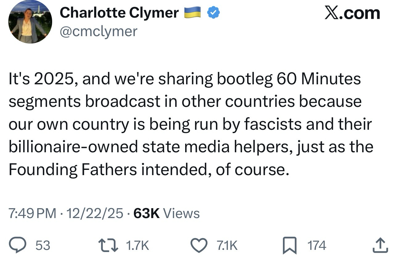Bookmark this post with the bookmark icon
The height and width of the screenshot is (265, 398).
289,245
